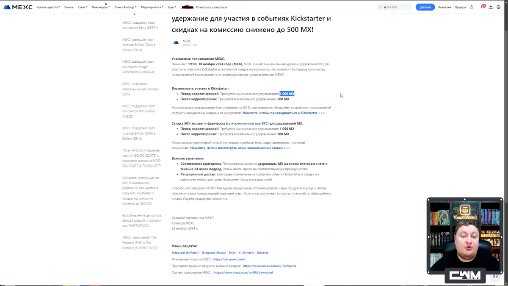Open sidebar article about Berry (BERRY) swap

click(x=140, y=25)
